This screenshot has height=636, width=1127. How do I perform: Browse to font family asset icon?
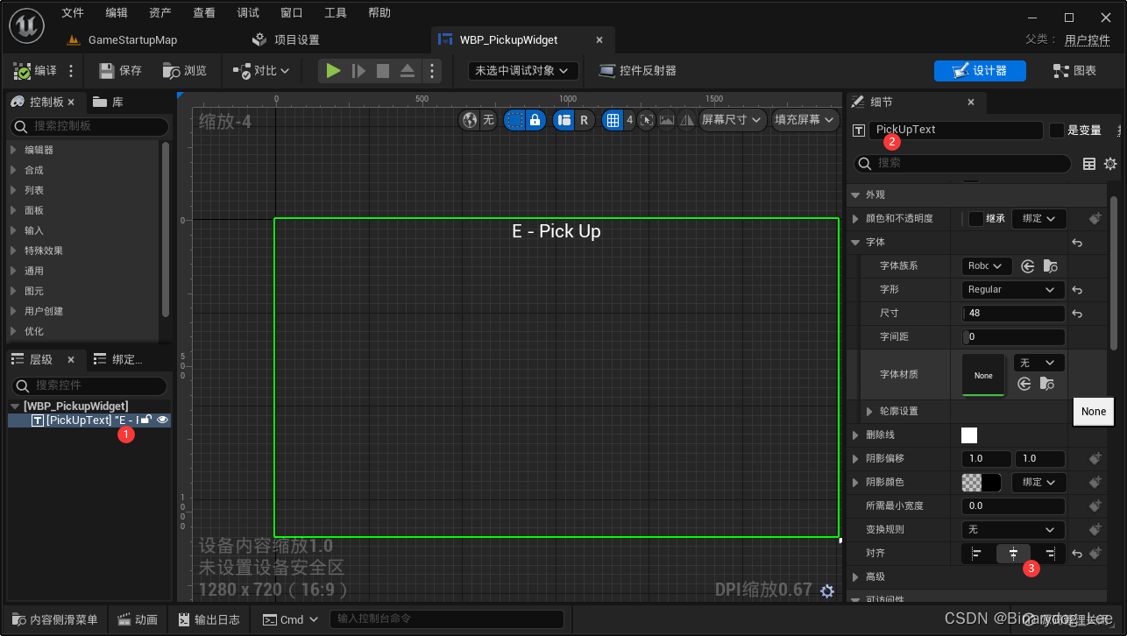1049,266
